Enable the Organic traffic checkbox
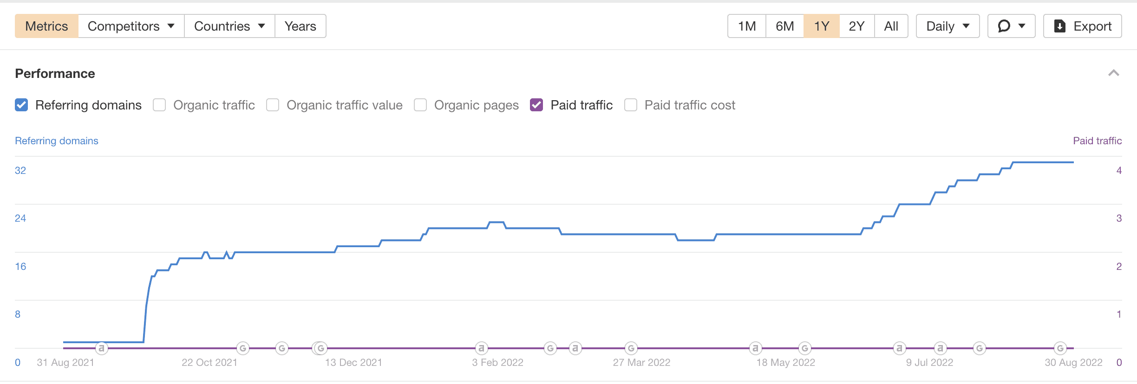This screenshot has width=1137, height=384. (159, 105)
